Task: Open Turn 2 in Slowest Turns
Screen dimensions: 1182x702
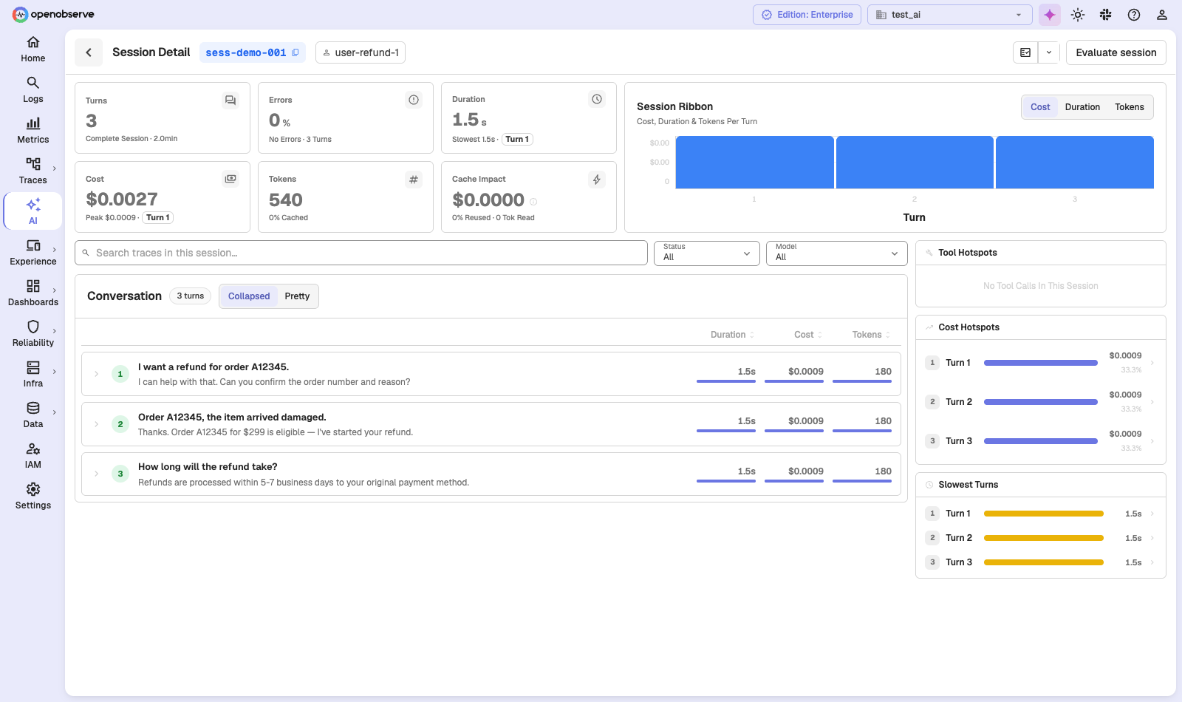Action: 1041,538
